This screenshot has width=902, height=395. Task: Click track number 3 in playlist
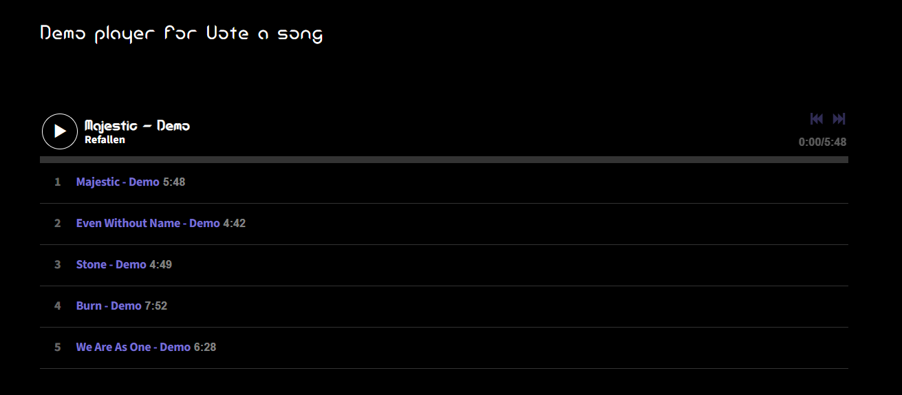pos(58,265)
